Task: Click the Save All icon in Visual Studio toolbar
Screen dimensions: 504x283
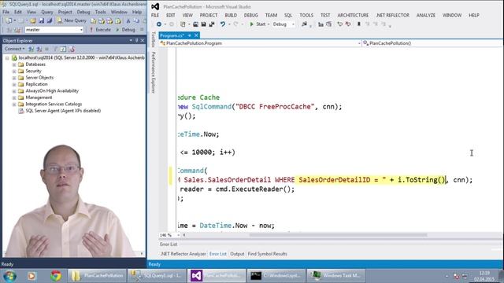Action: click(x=212, y=24)
